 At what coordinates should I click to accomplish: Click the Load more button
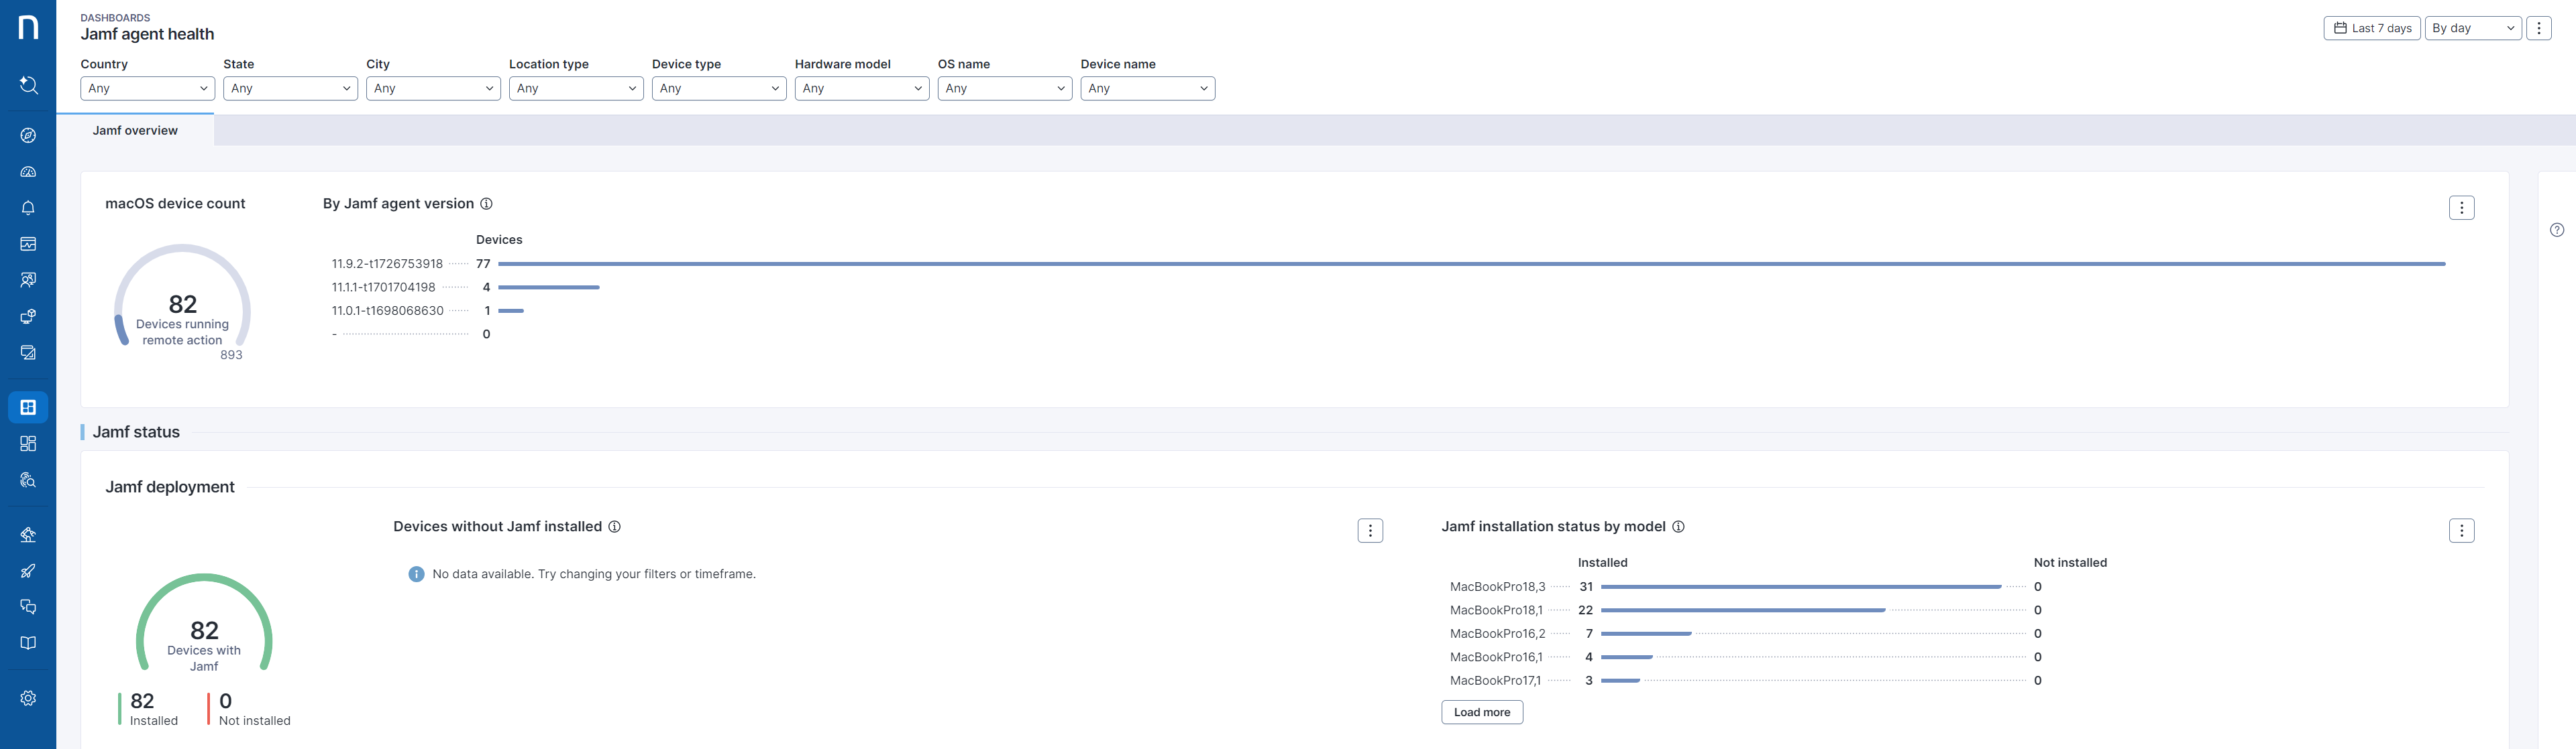pyautogui.click(x=1481, y=712)
